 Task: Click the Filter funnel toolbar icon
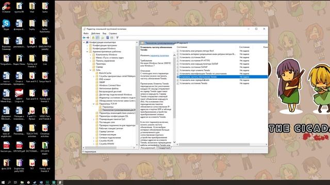(x=117, y=38)
